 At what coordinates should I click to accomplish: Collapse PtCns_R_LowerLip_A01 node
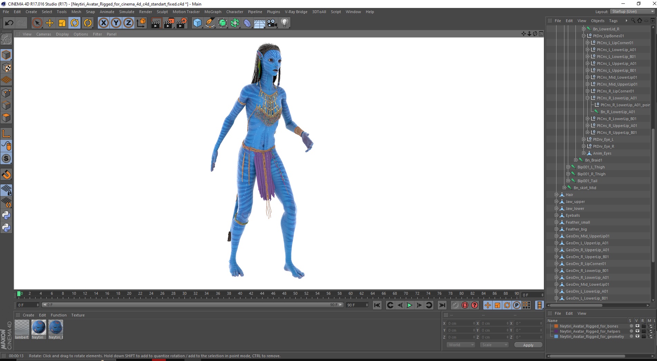pyautogui.click(x=588, y=98)
